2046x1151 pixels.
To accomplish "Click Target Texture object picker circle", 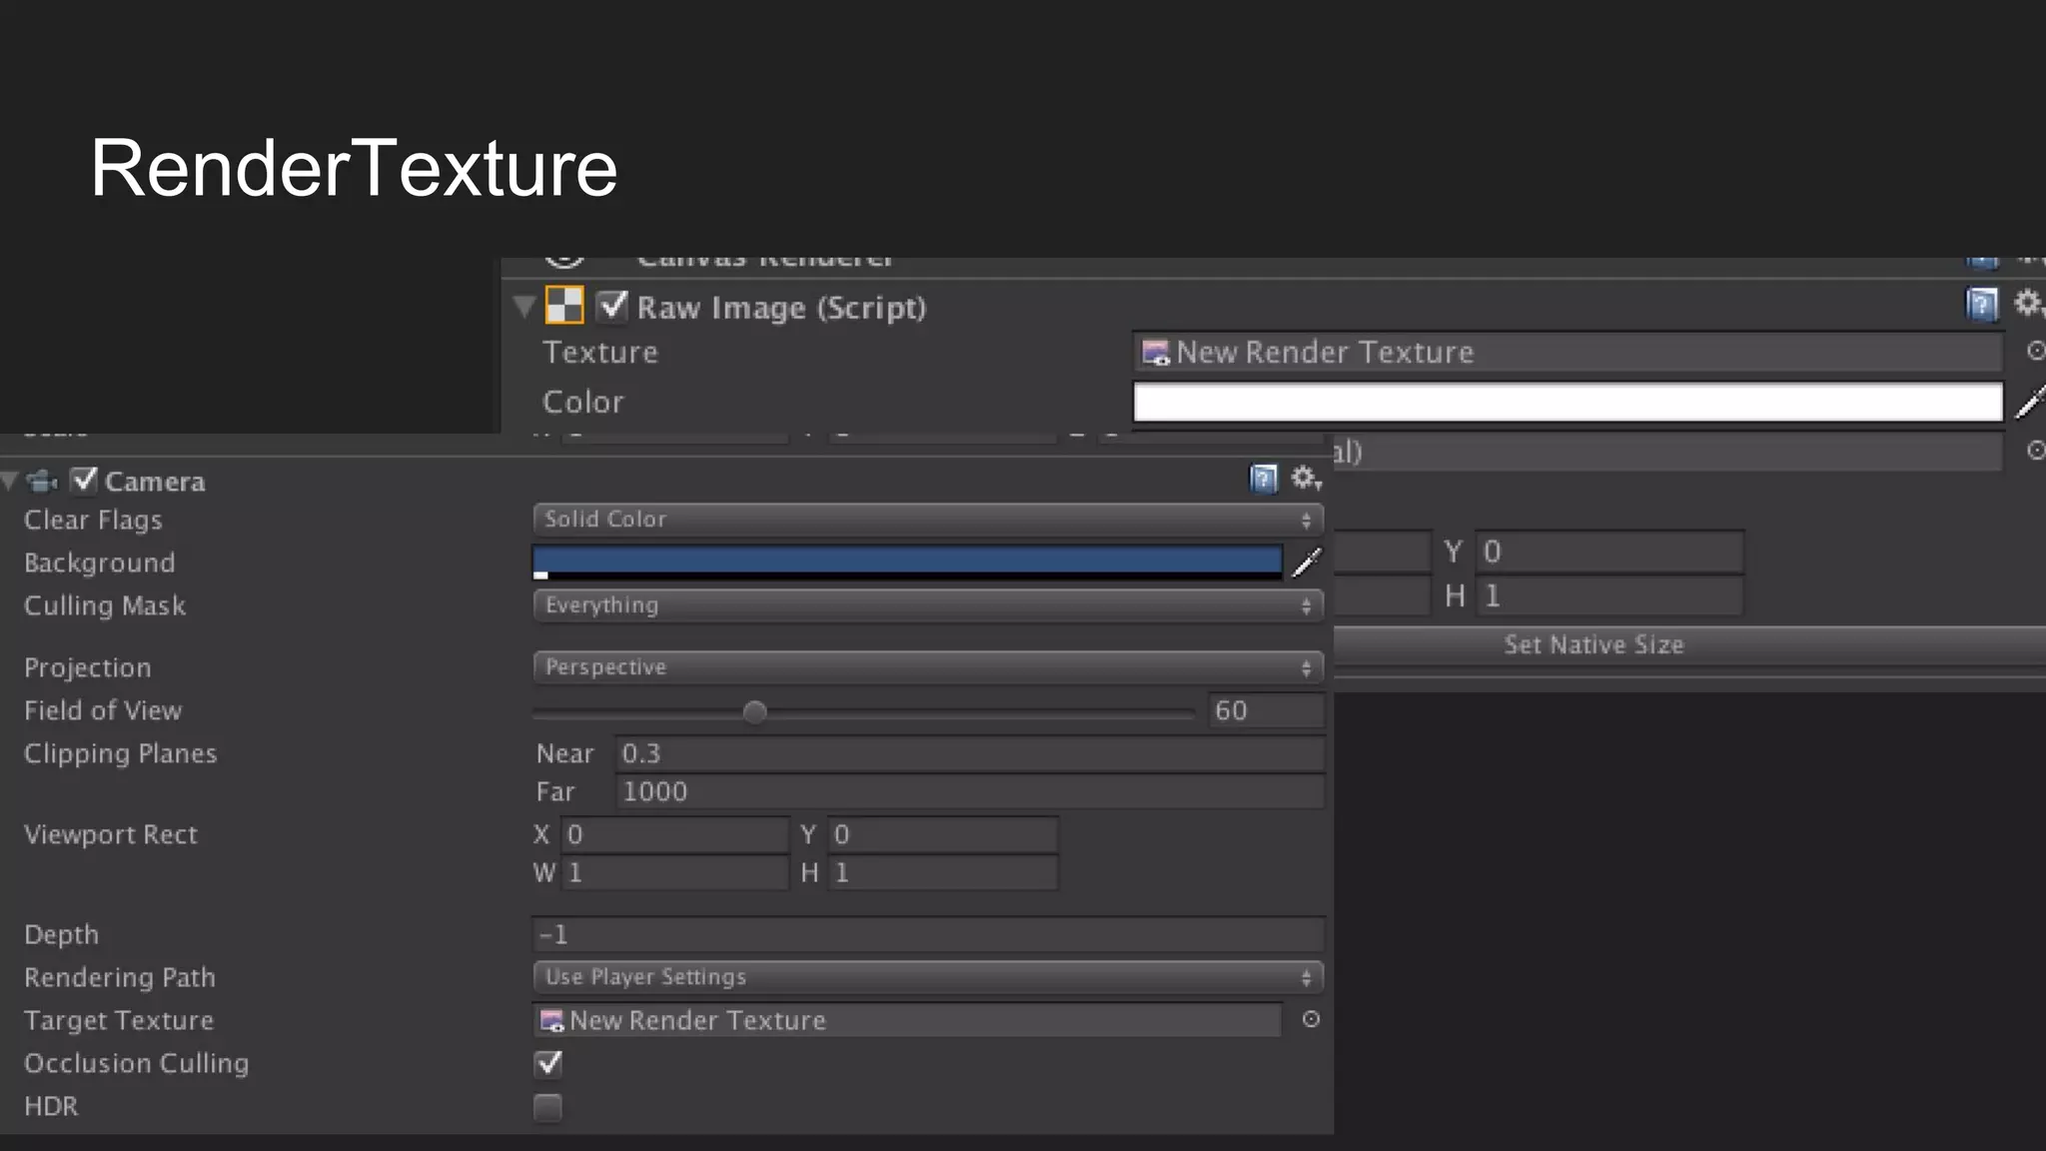I will coord(1311,1019).
